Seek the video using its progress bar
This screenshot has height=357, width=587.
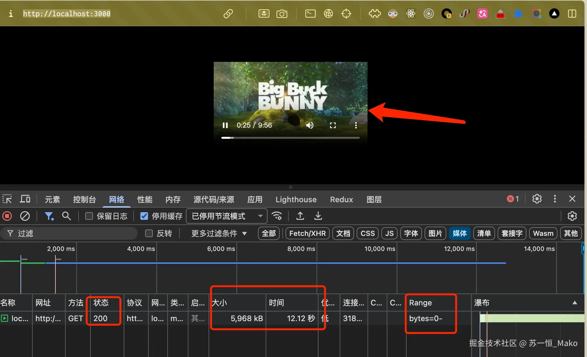coord(290,138)
